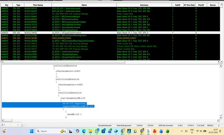Open Microsoft Teams from the taskbar
The image size is (224, 135).
point(110,131)
